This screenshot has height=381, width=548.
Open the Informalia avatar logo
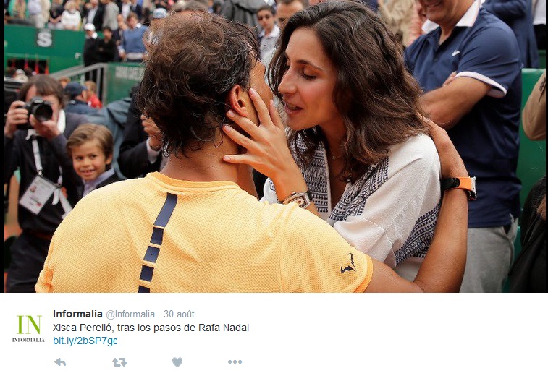coord(29,328)
